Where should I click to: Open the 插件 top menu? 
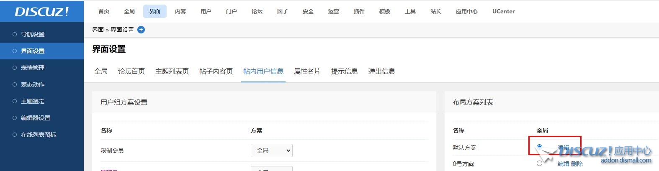pos(359,11)
